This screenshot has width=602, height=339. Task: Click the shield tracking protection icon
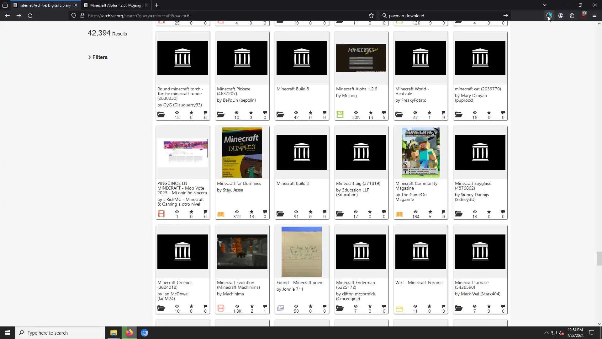(x=74, y=16)
